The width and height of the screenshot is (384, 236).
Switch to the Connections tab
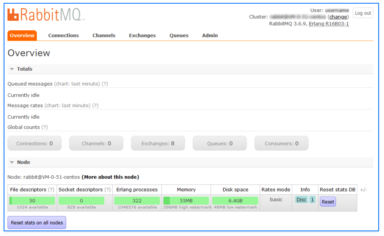pyautogui.click(x=64, y=36)
